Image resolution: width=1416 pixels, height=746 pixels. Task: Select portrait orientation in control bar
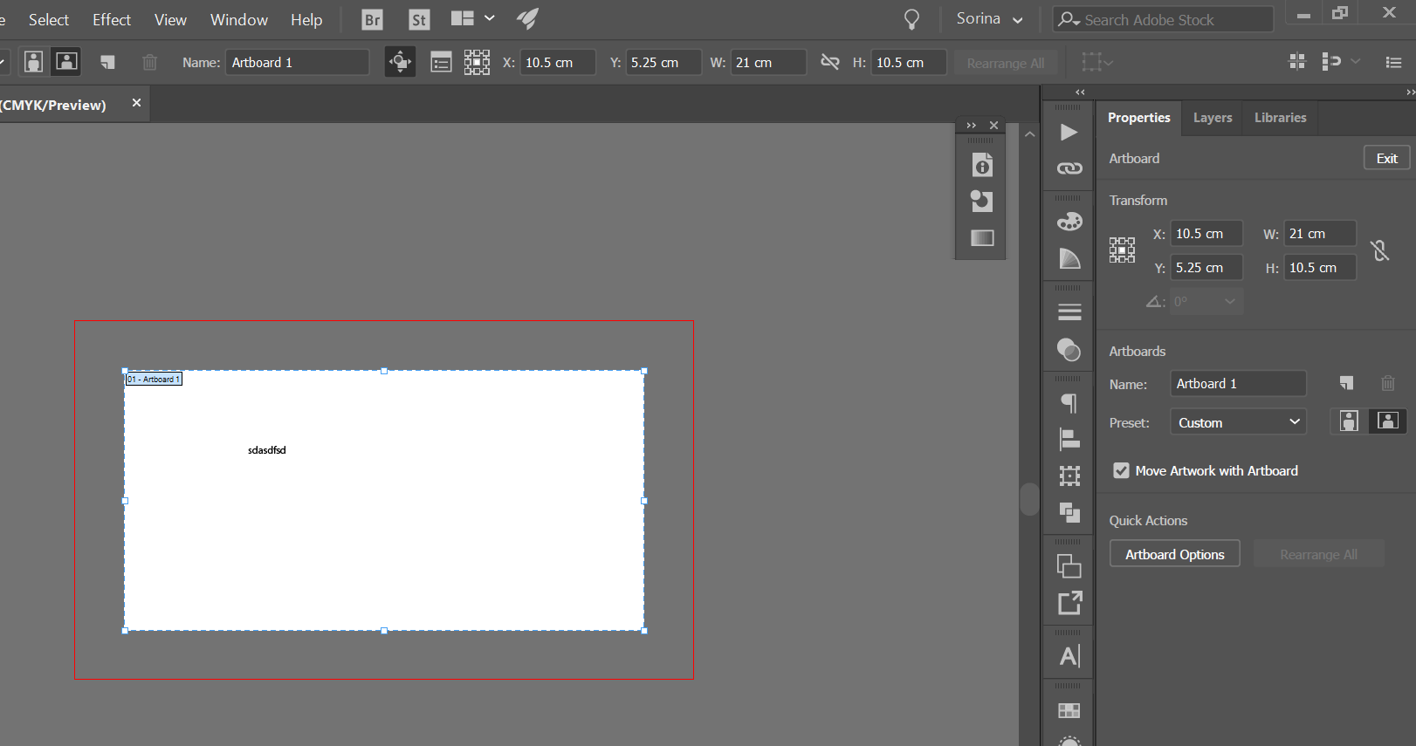[x=33, y=62]
